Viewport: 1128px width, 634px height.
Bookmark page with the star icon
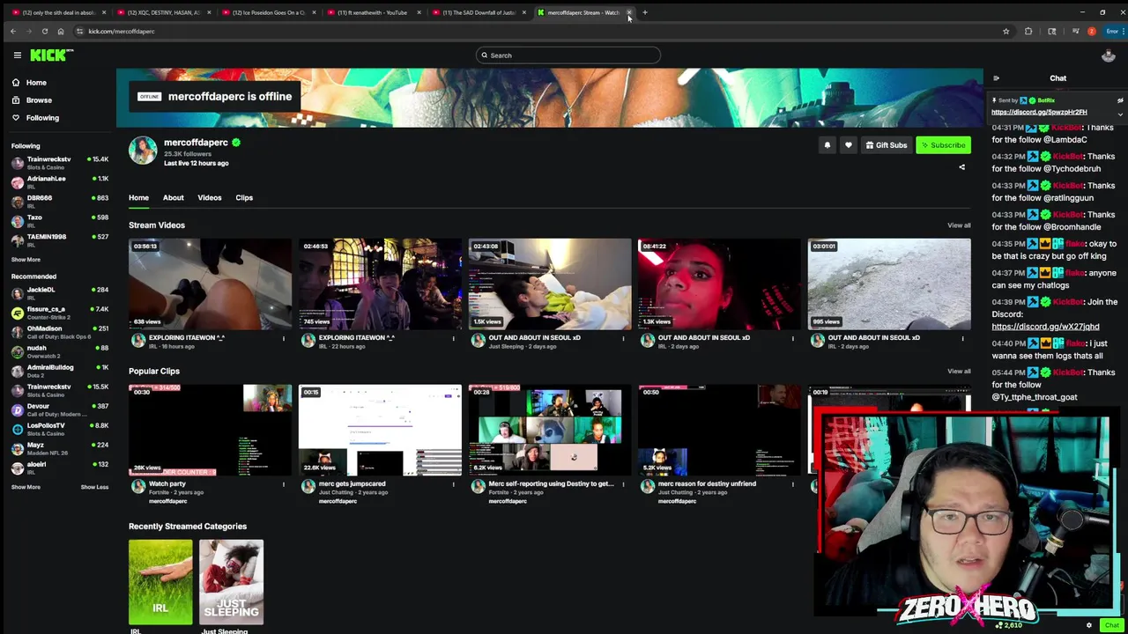1006,32
